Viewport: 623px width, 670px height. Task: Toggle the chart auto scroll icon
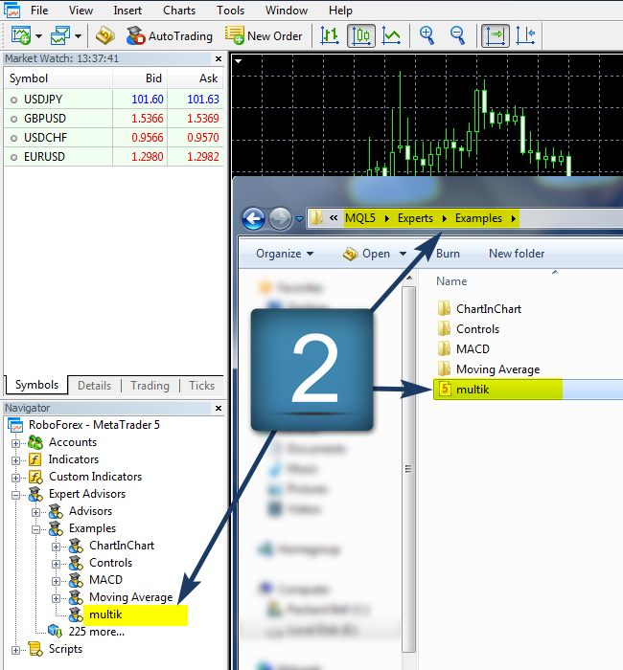[x=496, y=36]
